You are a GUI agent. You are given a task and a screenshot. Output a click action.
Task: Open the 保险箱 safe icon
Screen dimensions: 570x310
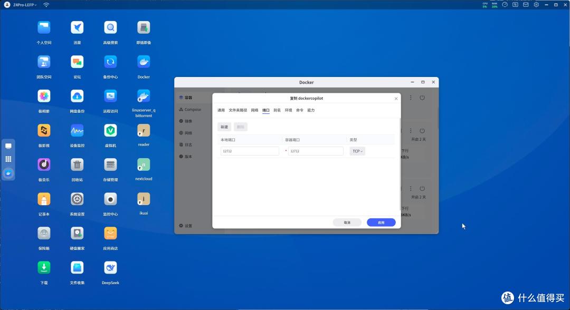(x=44, y=234)
